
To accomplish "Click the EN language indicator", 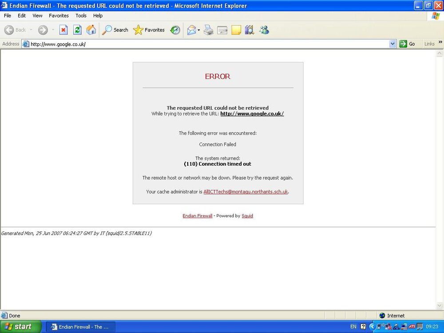I will (353, 327).
